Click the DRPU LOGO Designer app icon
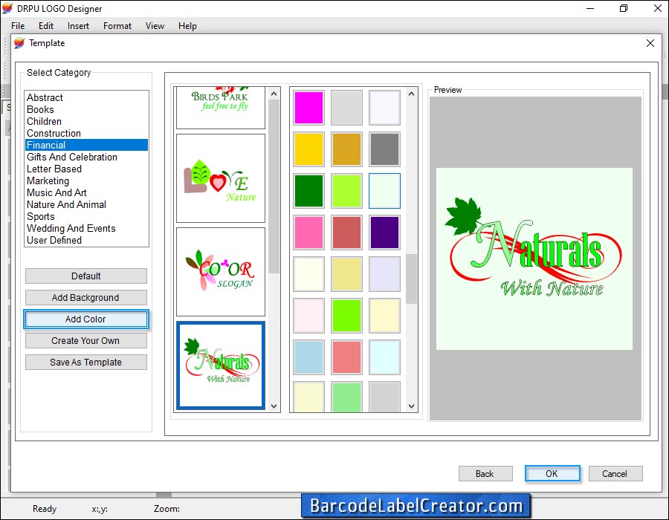The width and height of the screenshot is (669, 520). coord(7,8)
